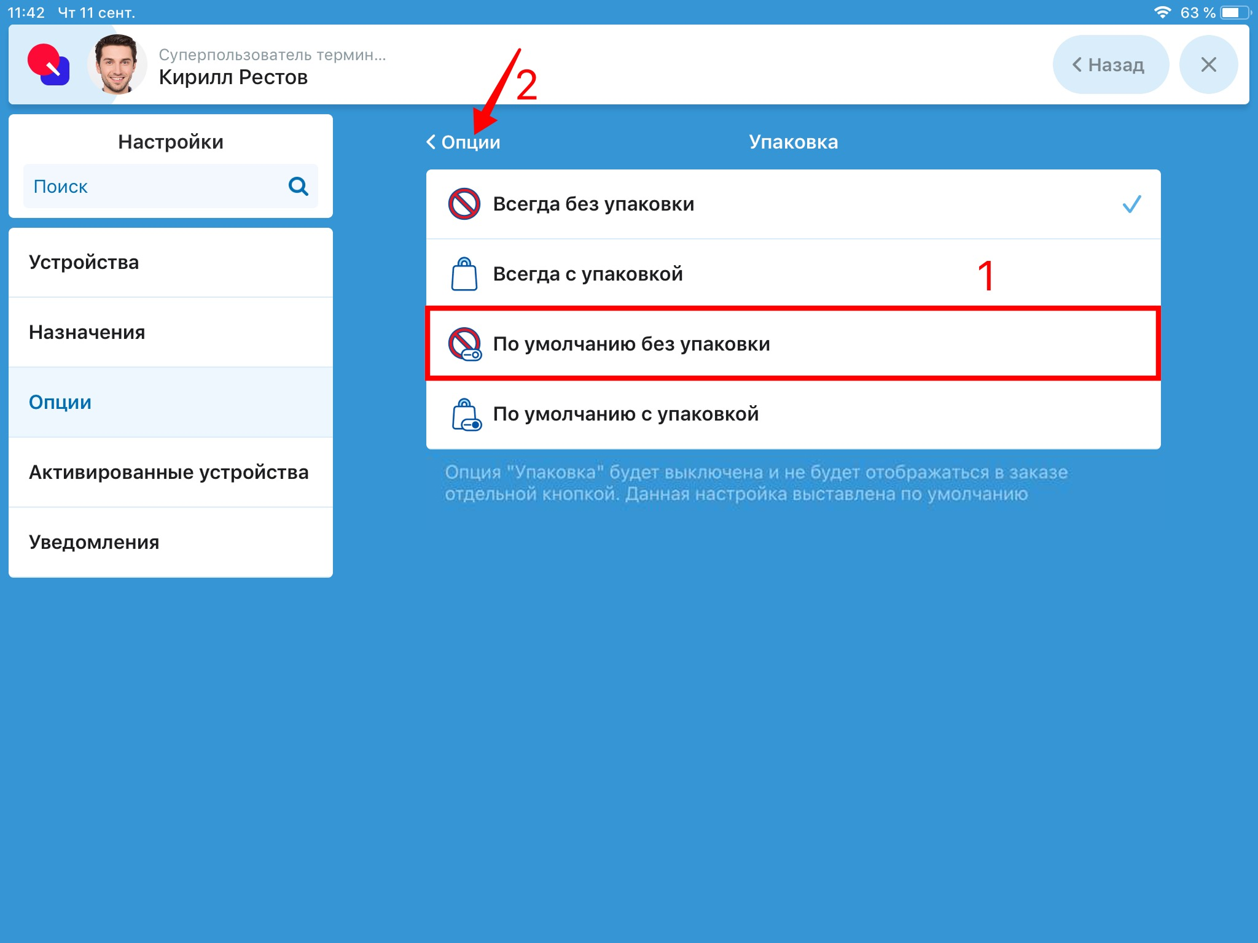Open the Устройства settings section
Image resolution: width=1258 pixels, height=943 pixels.
pyautogui.click(x=171, y=263)
